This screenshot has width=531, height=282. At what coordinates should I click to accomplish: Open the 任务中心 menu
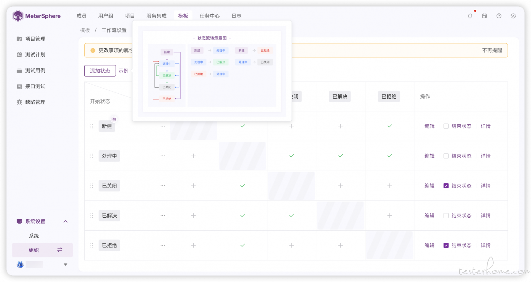(x=210, y=16)
